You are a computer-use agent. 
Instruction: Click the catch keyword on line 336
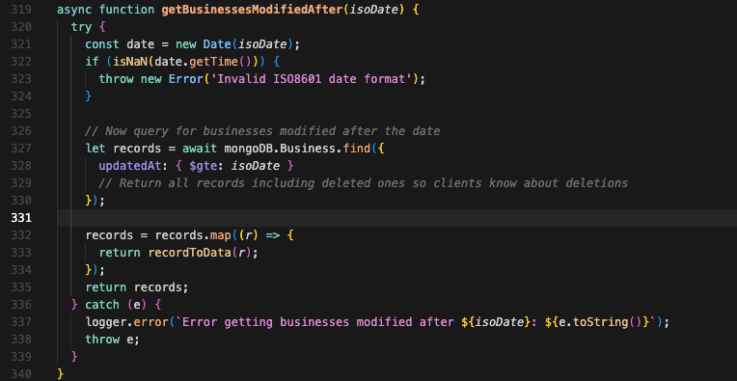click(x=102, y=305)
